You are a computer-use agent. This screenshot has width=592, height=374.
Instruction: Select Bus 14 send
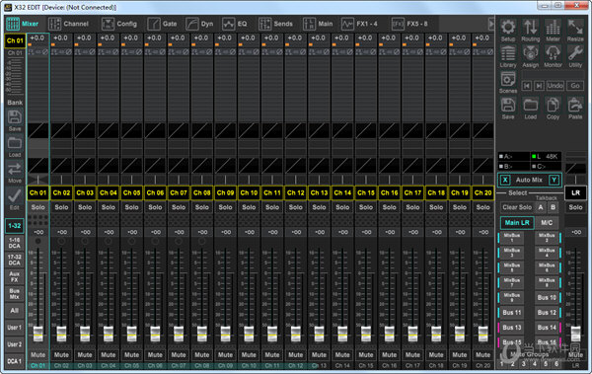[547, 328]
